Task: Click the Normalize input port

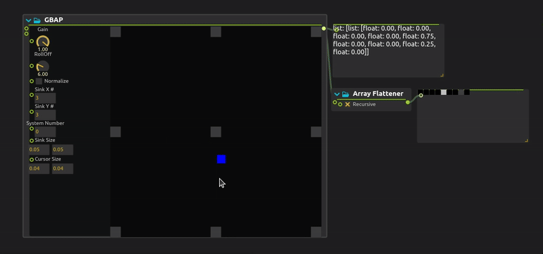Action: 32,81
